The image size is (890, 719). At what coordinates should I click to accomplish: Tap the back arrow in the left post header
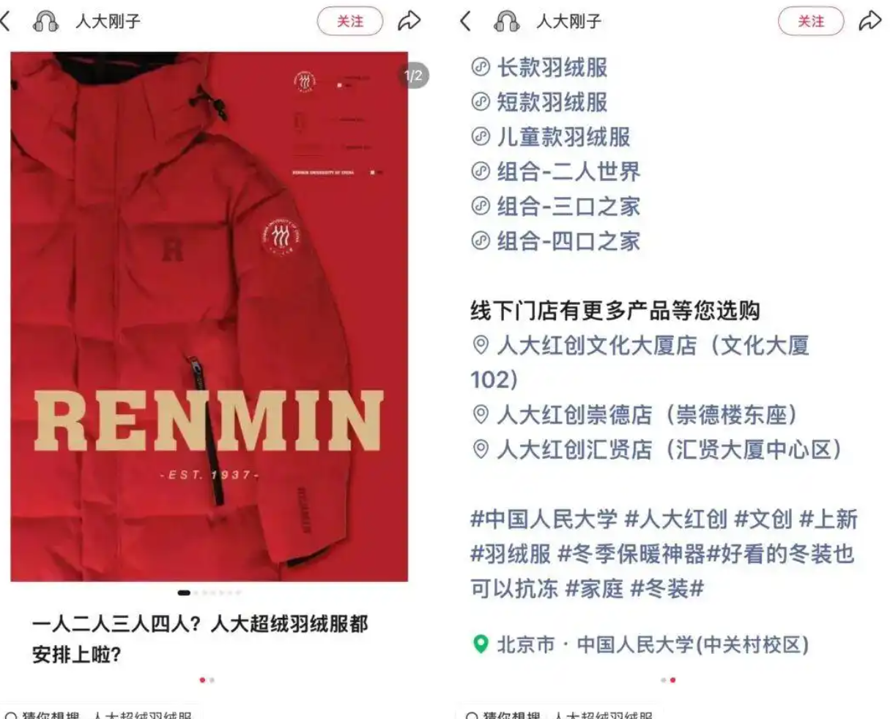tap(6, 21)
